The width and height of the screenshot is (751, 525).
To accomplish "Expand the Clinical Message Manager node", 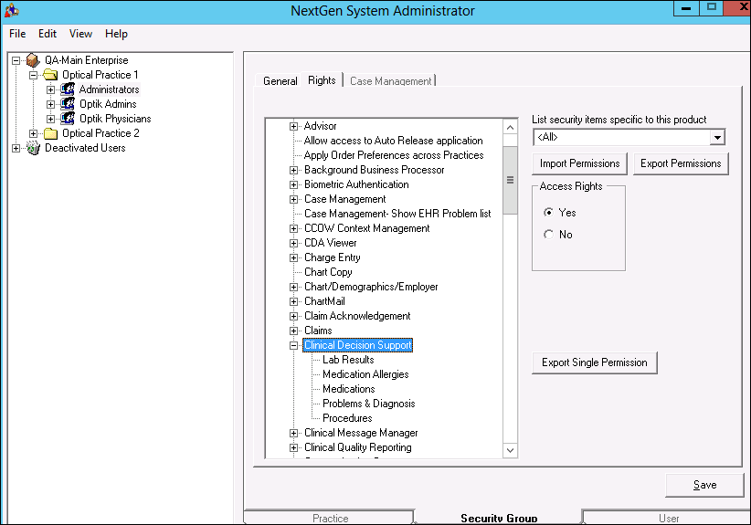I will (x=293, y=433).
